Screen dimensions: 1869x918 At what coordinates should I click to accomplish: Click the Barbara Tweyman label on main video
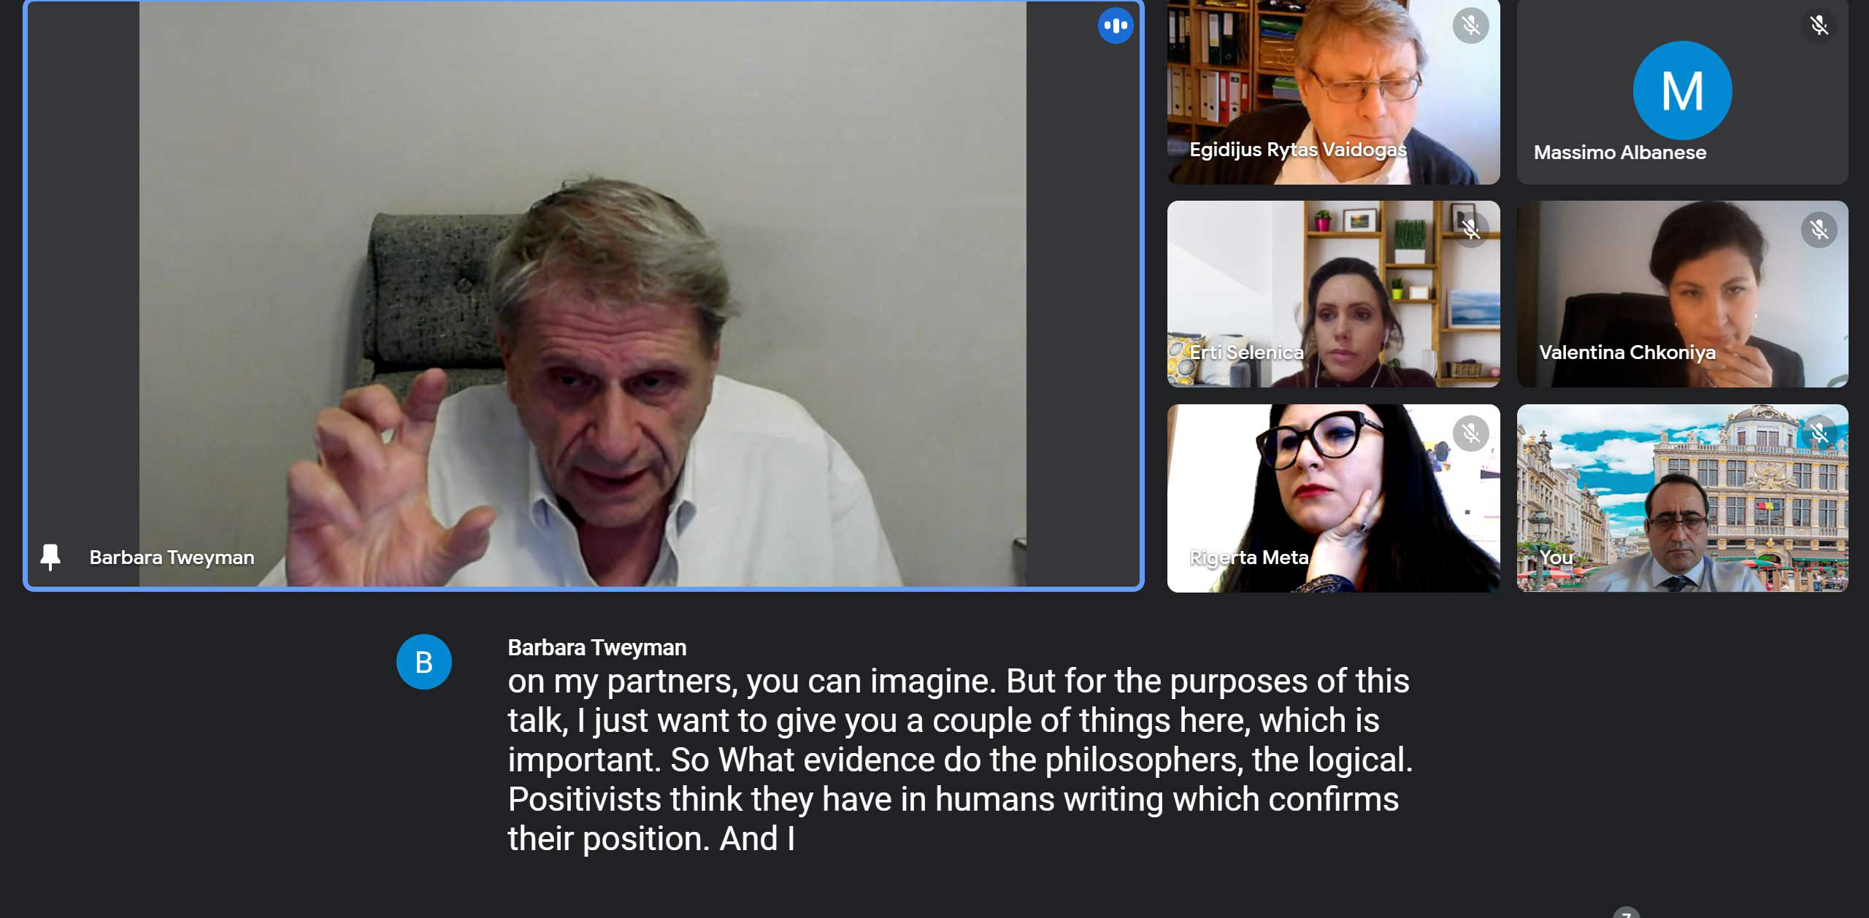(x=172, y=558)
